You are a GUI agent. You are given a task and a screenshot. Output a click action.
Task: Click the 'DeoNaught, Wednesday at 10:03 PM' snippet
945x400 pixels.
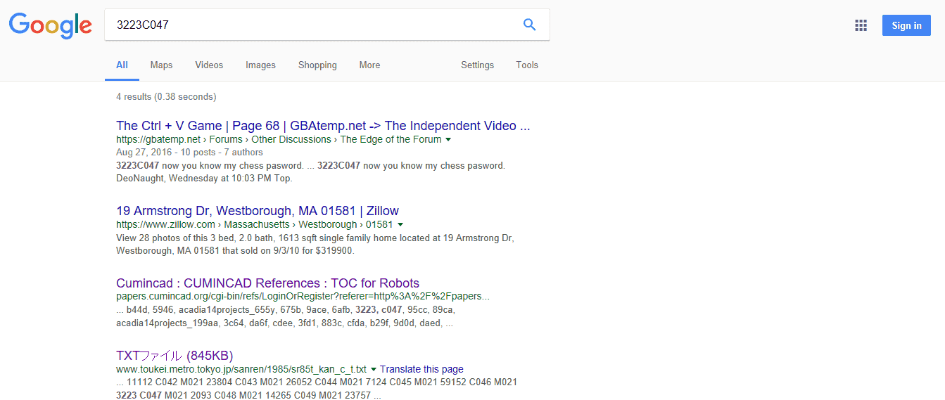pos(204,178)
